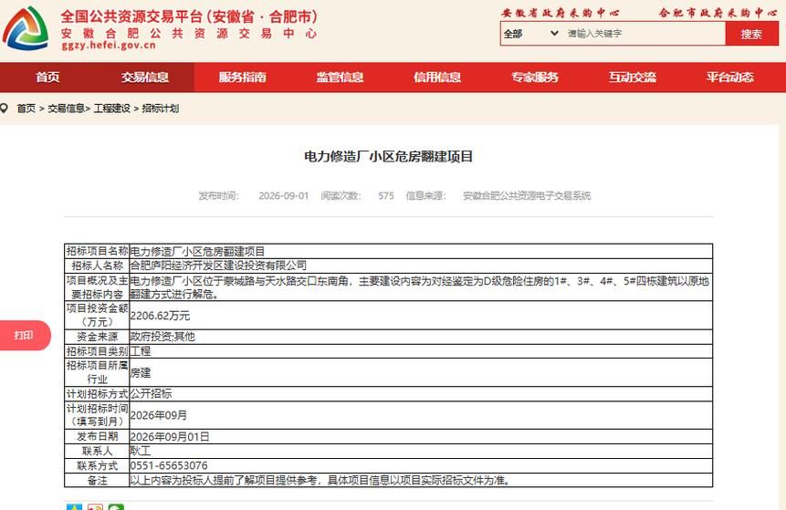The height and width of the screenshot is (510, 786).
Task: Click the publish date 2026-09-01
Action: pyautogui.click(x=284, y=196)
